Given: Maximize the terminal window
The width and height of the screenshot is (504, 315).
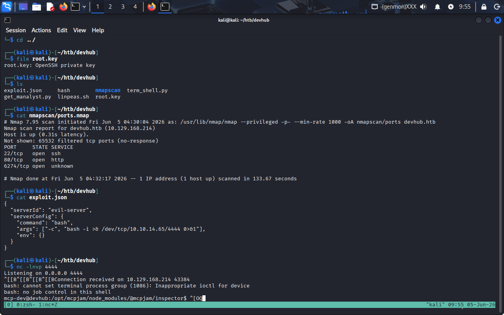Looking at the screenshot, I should click(x=488, y=20).
